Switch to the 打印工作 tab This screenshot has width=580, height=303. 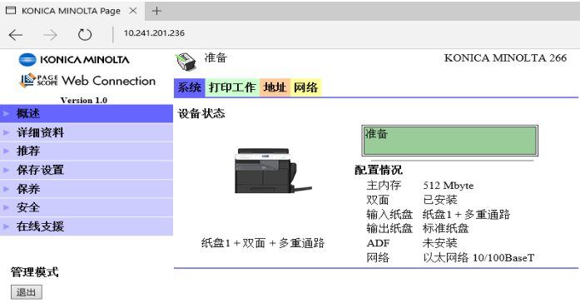232,87
